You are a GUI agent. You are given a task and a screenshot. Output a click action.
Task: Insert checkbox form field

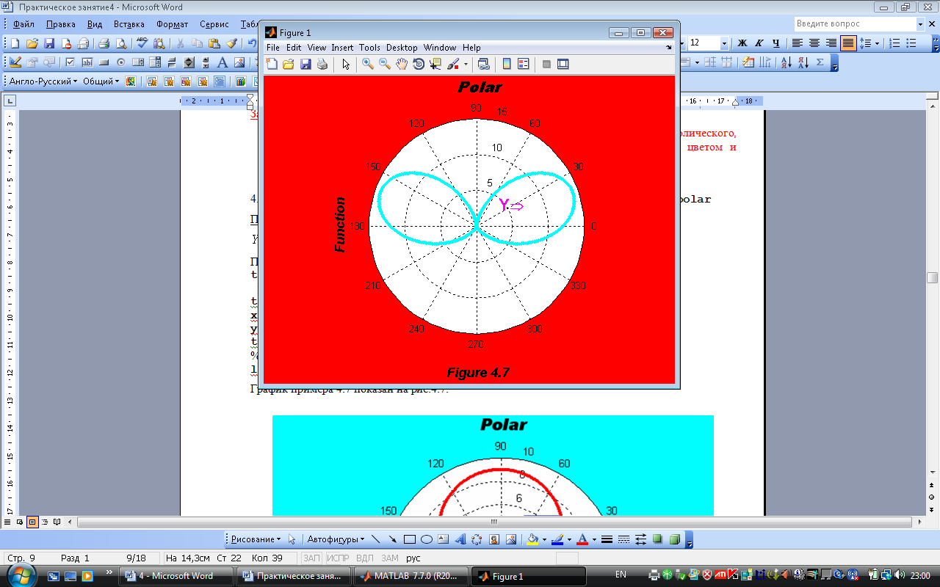pyautogui.click(x=70, y=62)
